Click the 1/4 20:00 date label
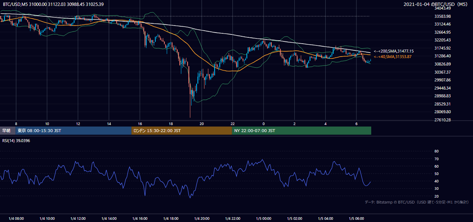The image size is (473, 222). click(202, 218)
